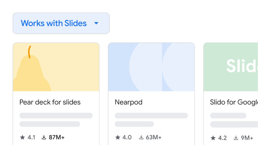Click the 4.2 rating on Slido
The height and width of the screenshot is (145, 258).
222,138
